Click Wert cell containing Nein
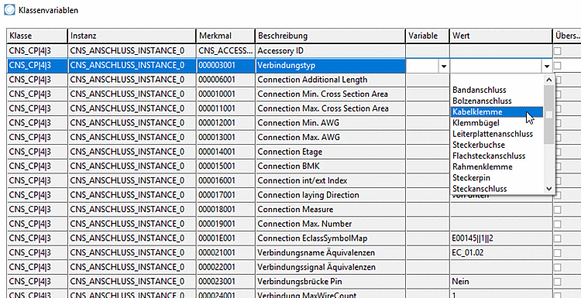Viewport: 581px width, 298px height. (x=501, y=282)
